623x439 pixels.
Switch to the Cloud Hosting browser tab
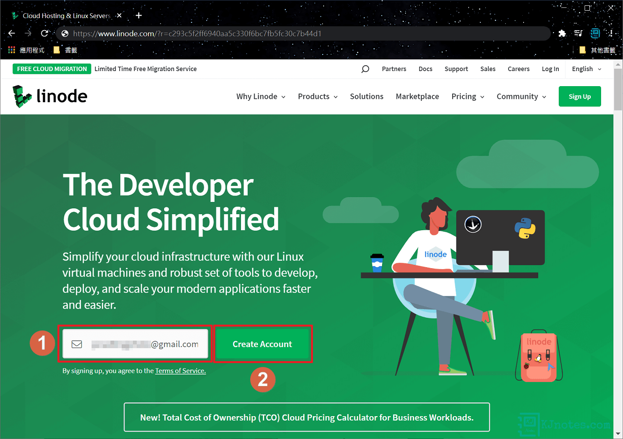pos(63,15)
